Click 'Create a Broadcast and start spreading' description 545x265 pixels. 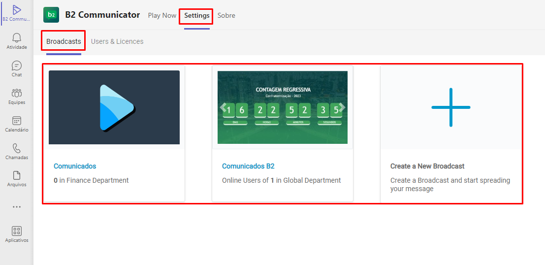(450, 185)
